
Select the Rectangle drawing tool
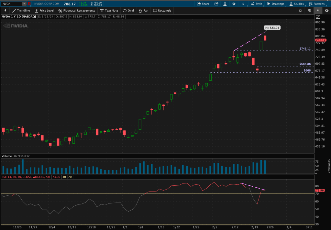pyautogui.click(x=162, y=10)
